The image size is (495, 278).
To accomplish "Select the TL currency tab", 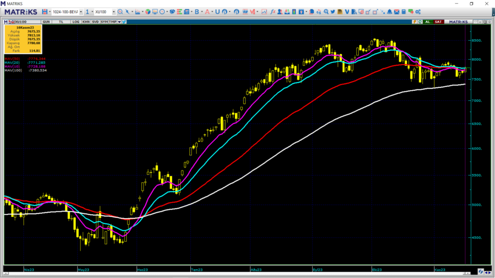I will 61,22.
